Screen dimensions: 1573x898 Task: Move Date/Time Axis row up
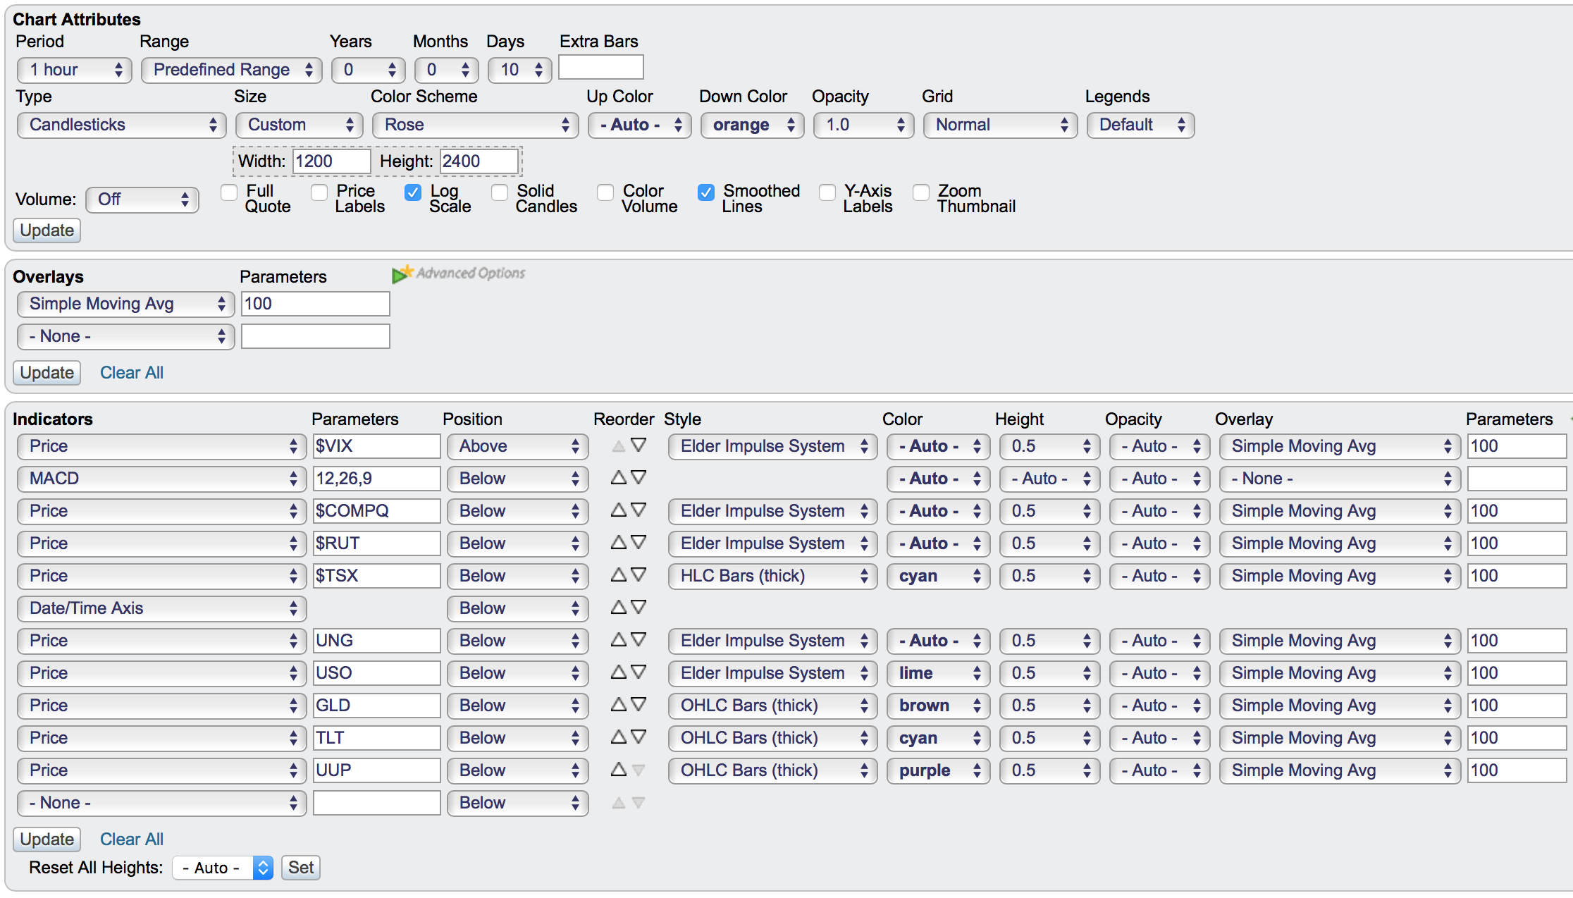(618, 608)
